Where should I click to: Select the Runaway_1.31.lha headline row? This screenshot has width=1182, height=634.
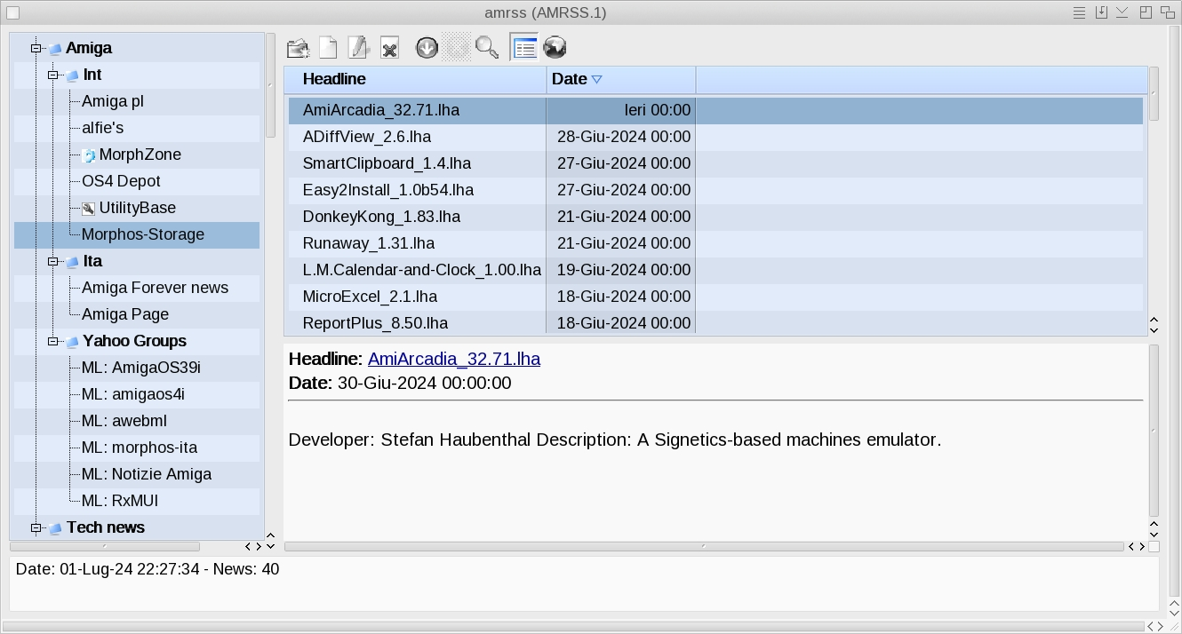(x=715, y=243)
